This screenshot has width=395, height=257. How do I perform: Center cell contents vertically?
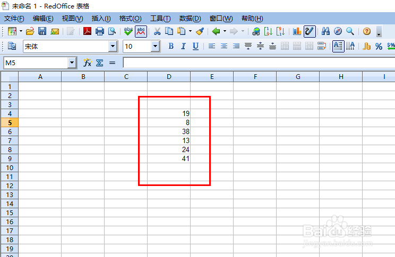[260, 46]
